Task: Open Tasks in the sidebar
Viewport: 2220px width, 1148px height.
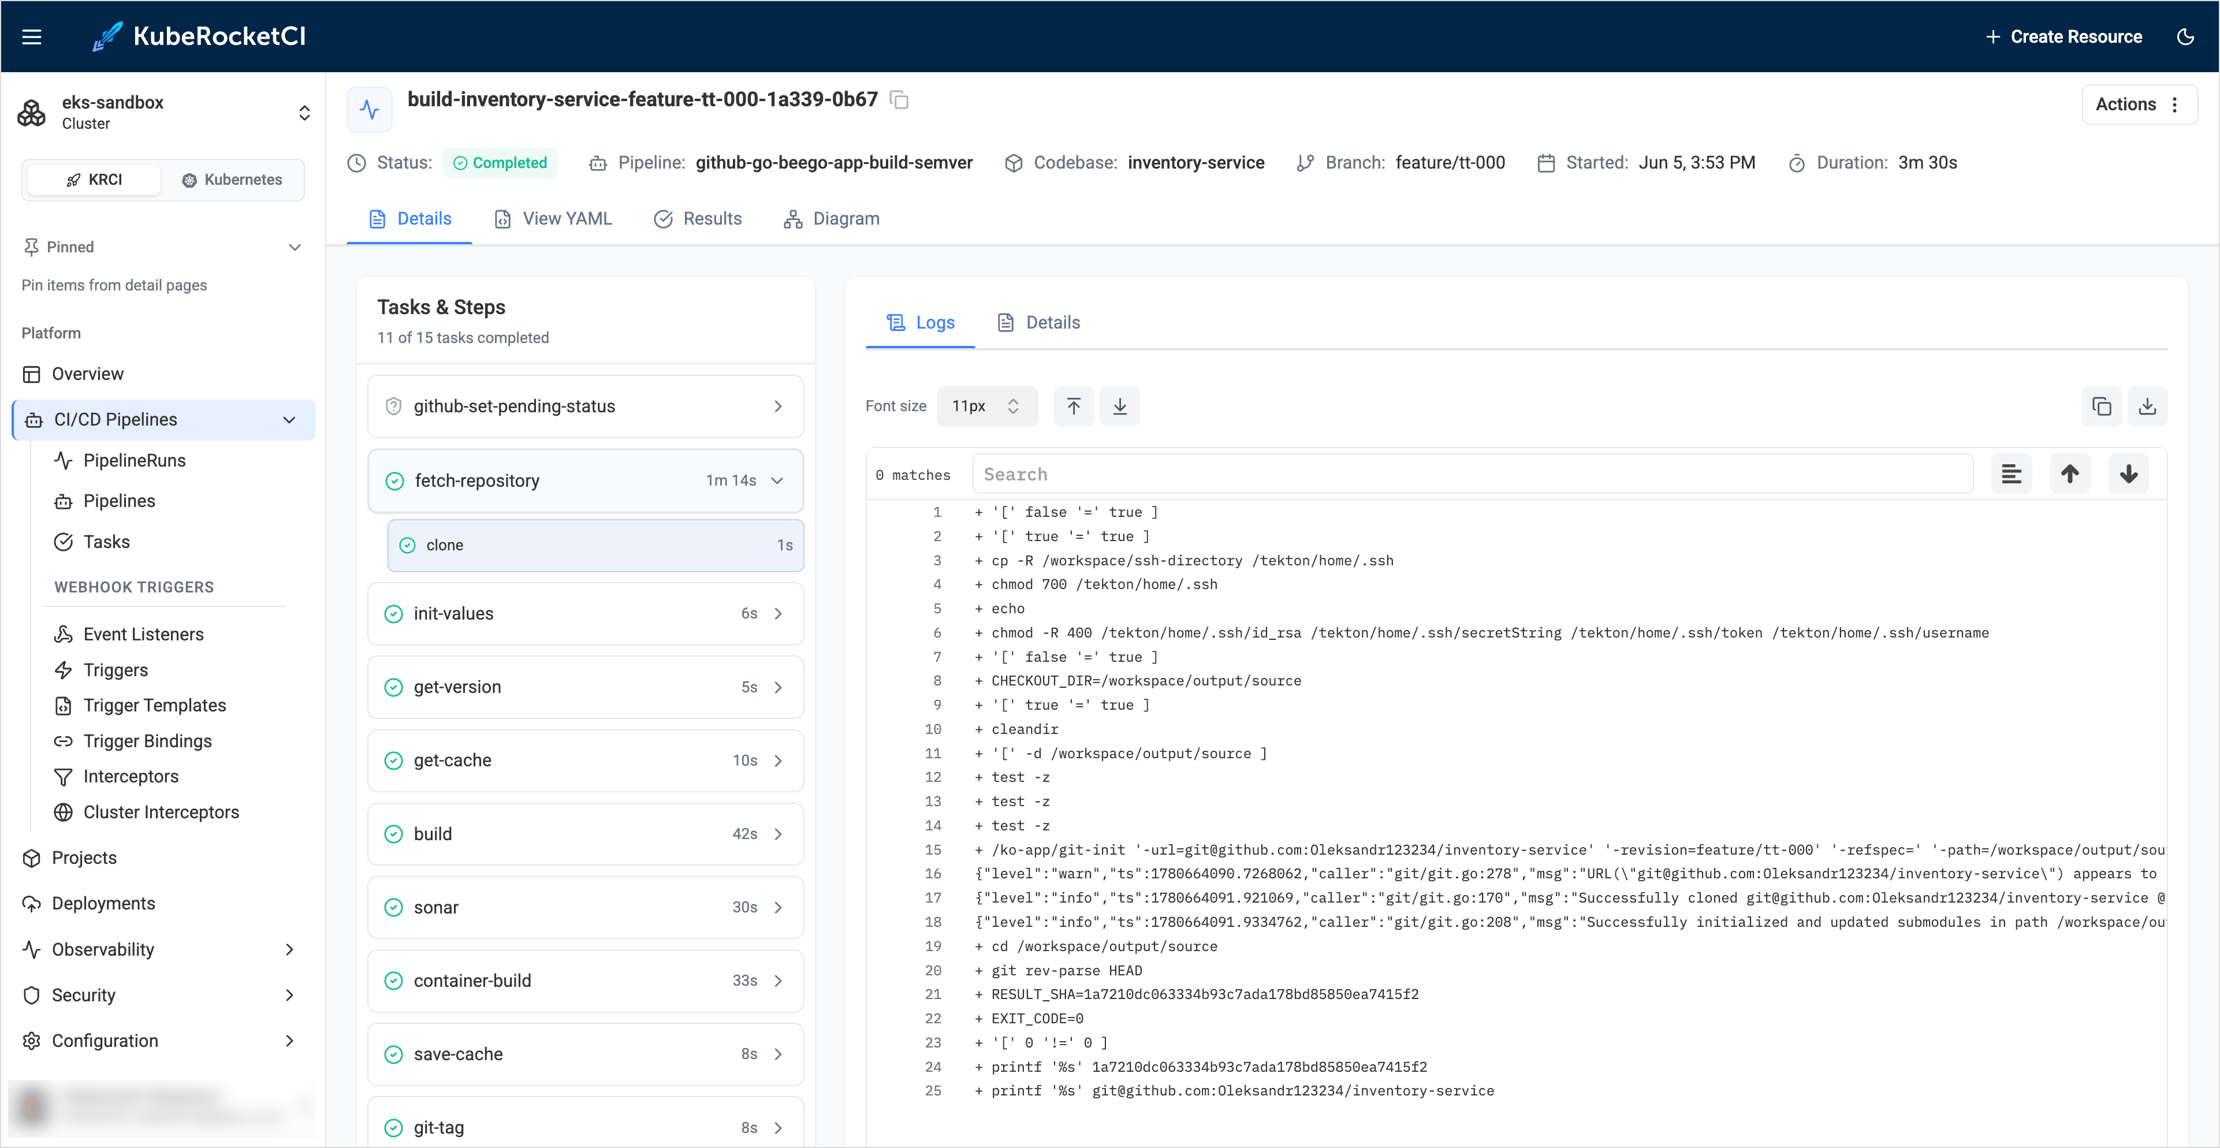Action: (106, 542)
